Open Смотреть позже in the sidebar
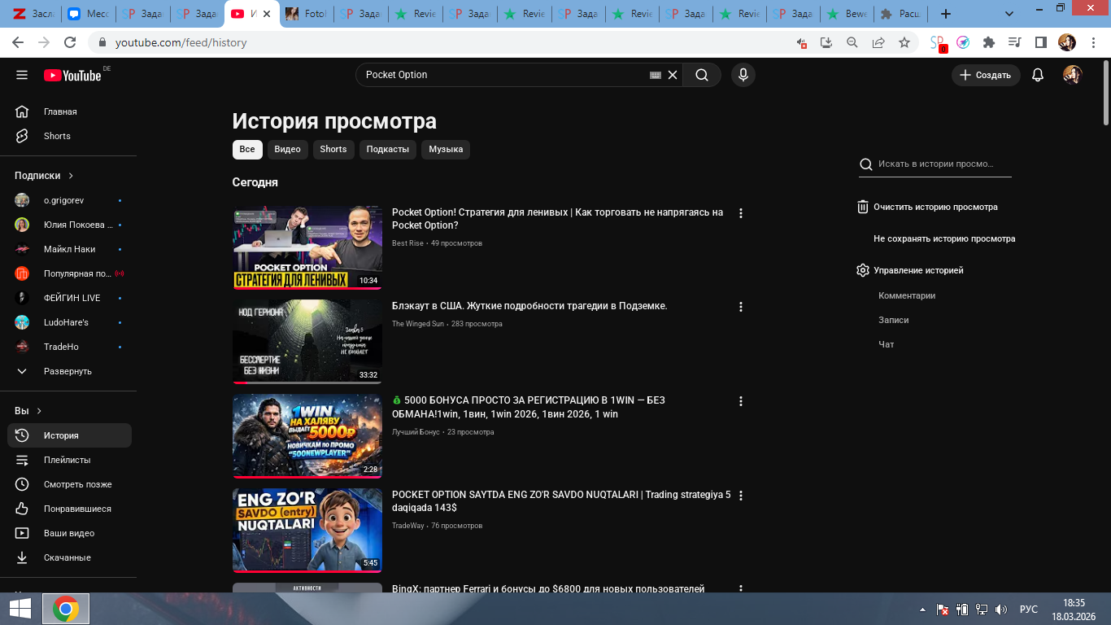 click(x=69, y=484)
